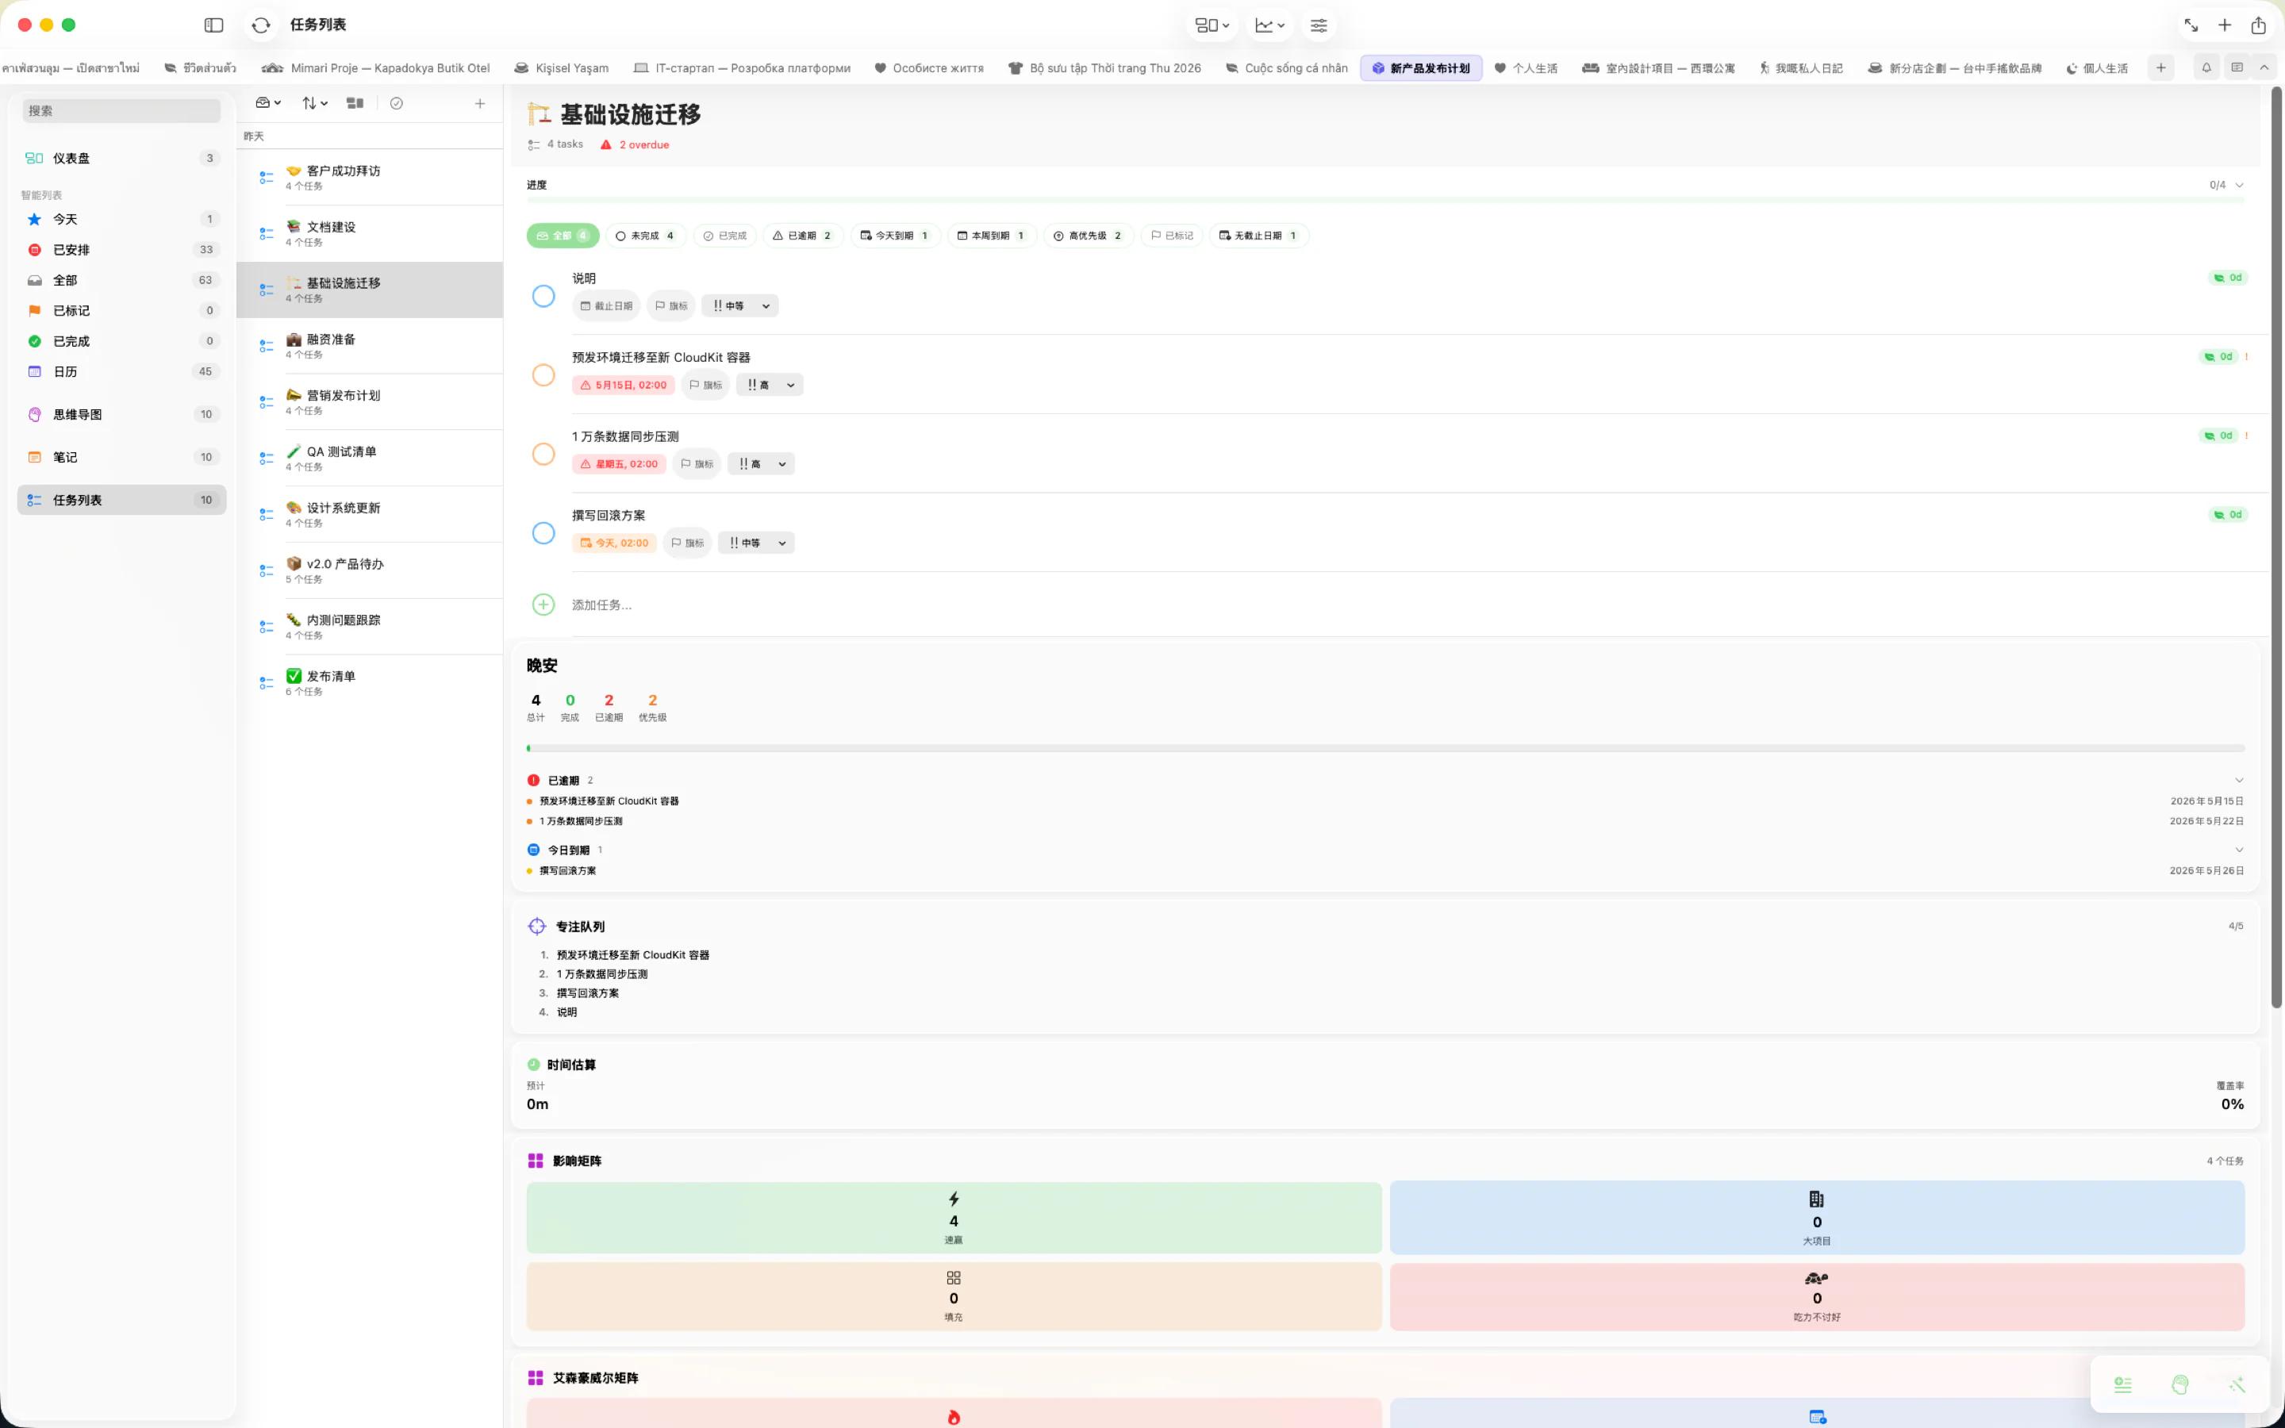Switch to Bộ sưu tập Thời trang Thu 2026 tab

pyautogui.click(x=1104, y=68)
